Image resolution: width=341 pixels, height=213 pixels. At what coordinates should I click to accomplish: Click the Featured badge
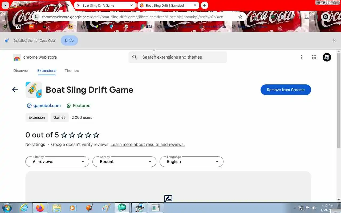coord(79,106)
